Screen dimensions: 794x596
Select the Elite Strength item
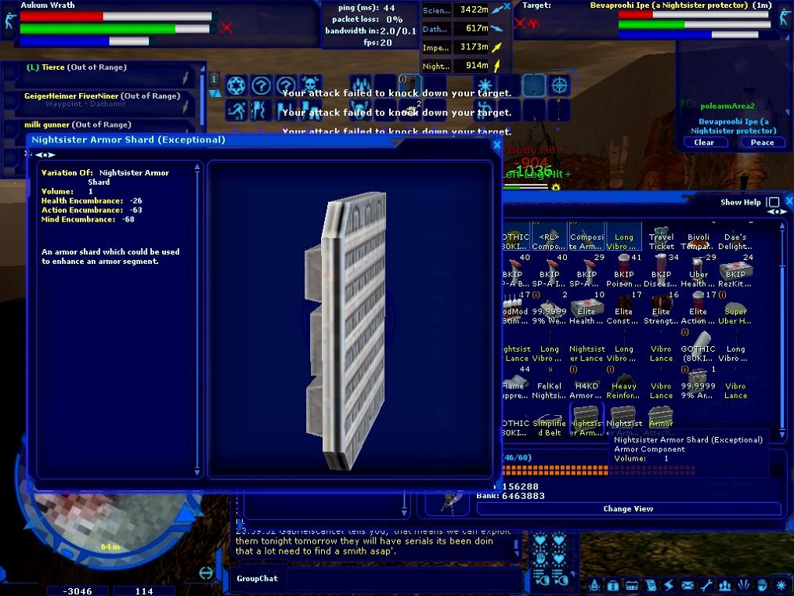(661, 312)
